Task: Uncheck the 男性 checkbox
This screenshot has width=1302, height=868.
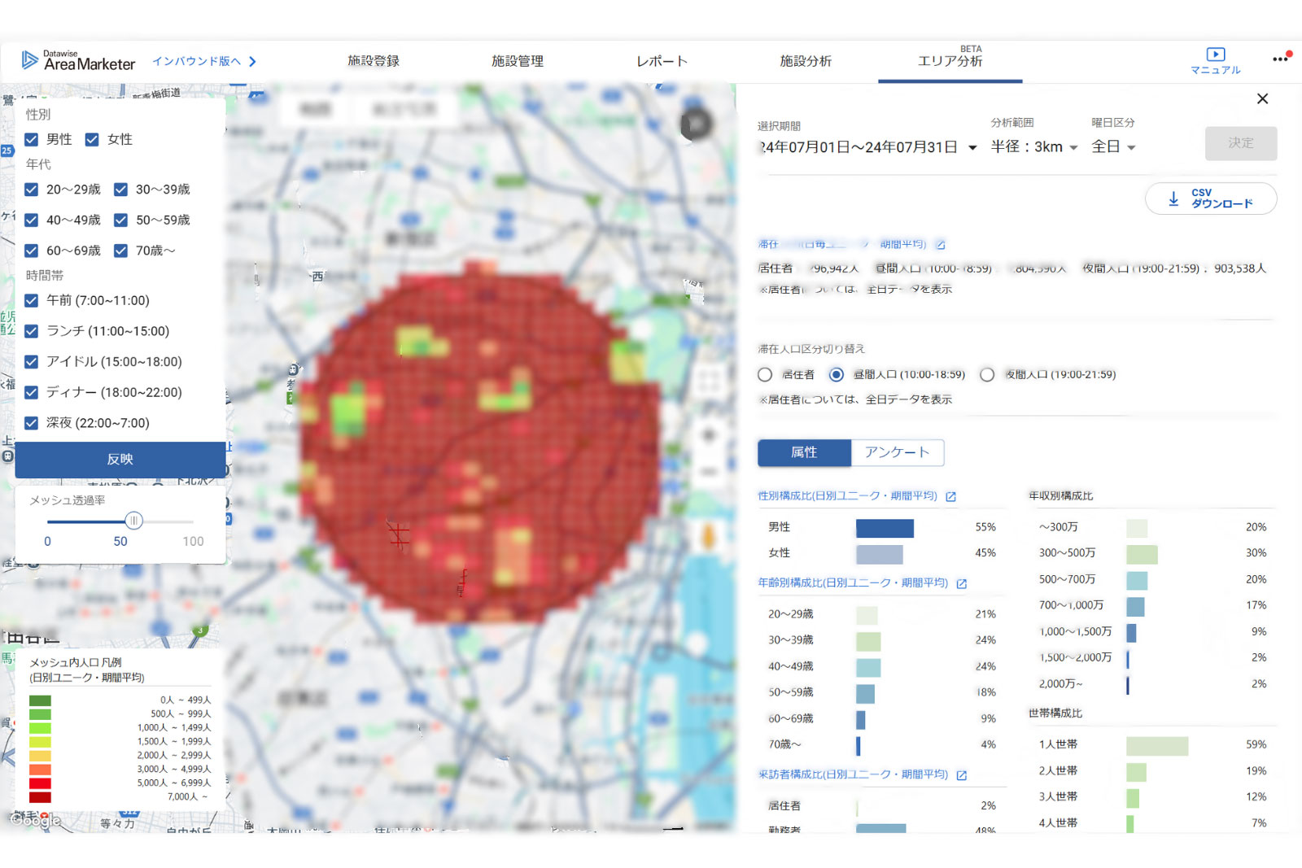Action: click(31, 139)
